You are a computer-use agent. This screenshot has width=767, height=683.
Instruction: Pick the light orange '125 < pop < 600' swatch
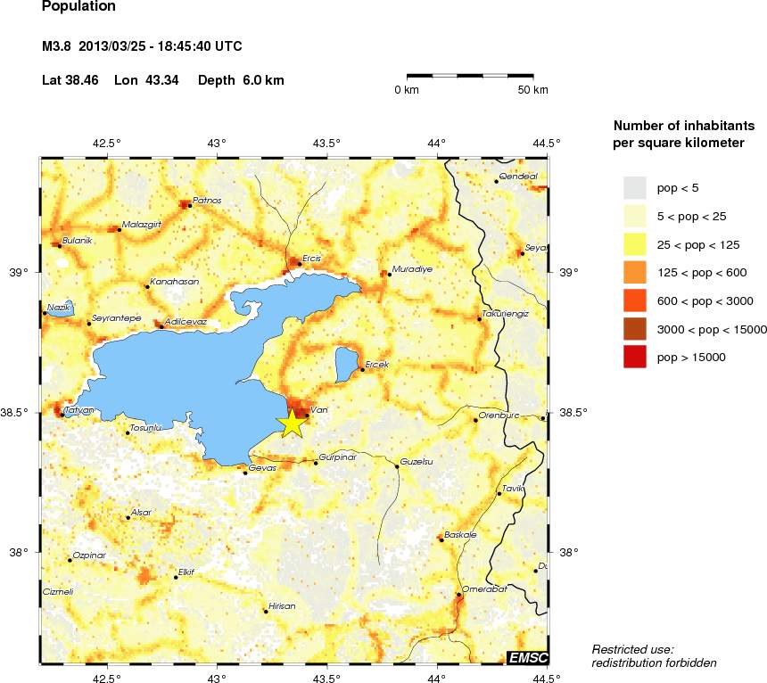(x=634, y=273)
